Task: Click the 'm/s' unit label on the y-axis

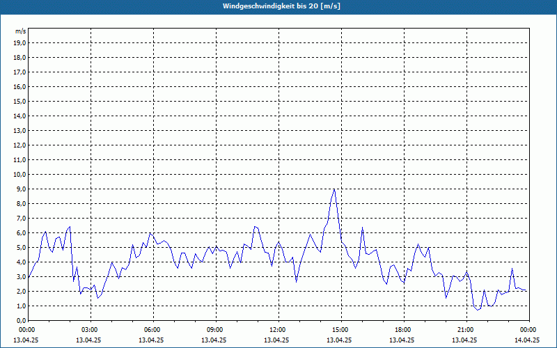Action: (x=21, y=31)
